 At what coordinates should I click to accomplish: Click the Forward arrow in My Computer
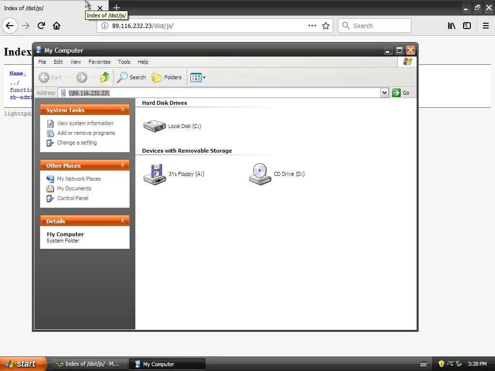point(82,77)
